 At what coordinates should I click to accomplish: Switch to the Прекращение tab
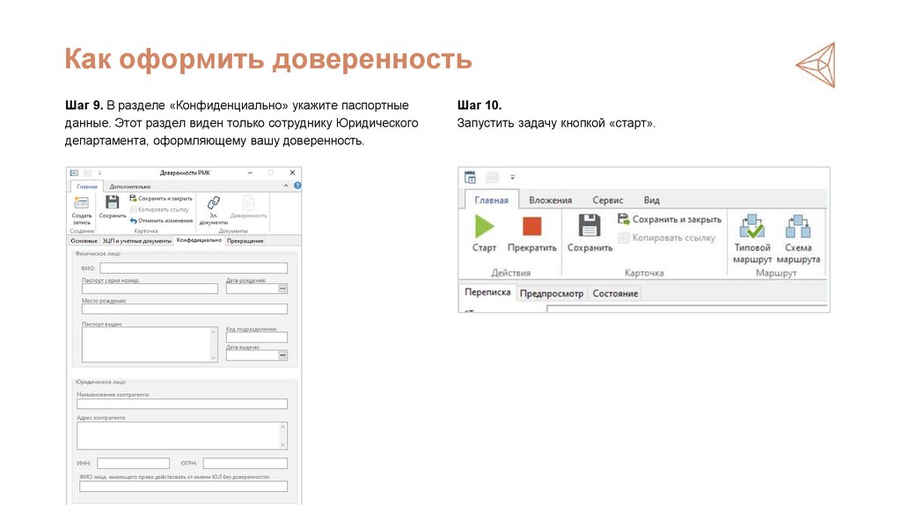click(245, 241)
